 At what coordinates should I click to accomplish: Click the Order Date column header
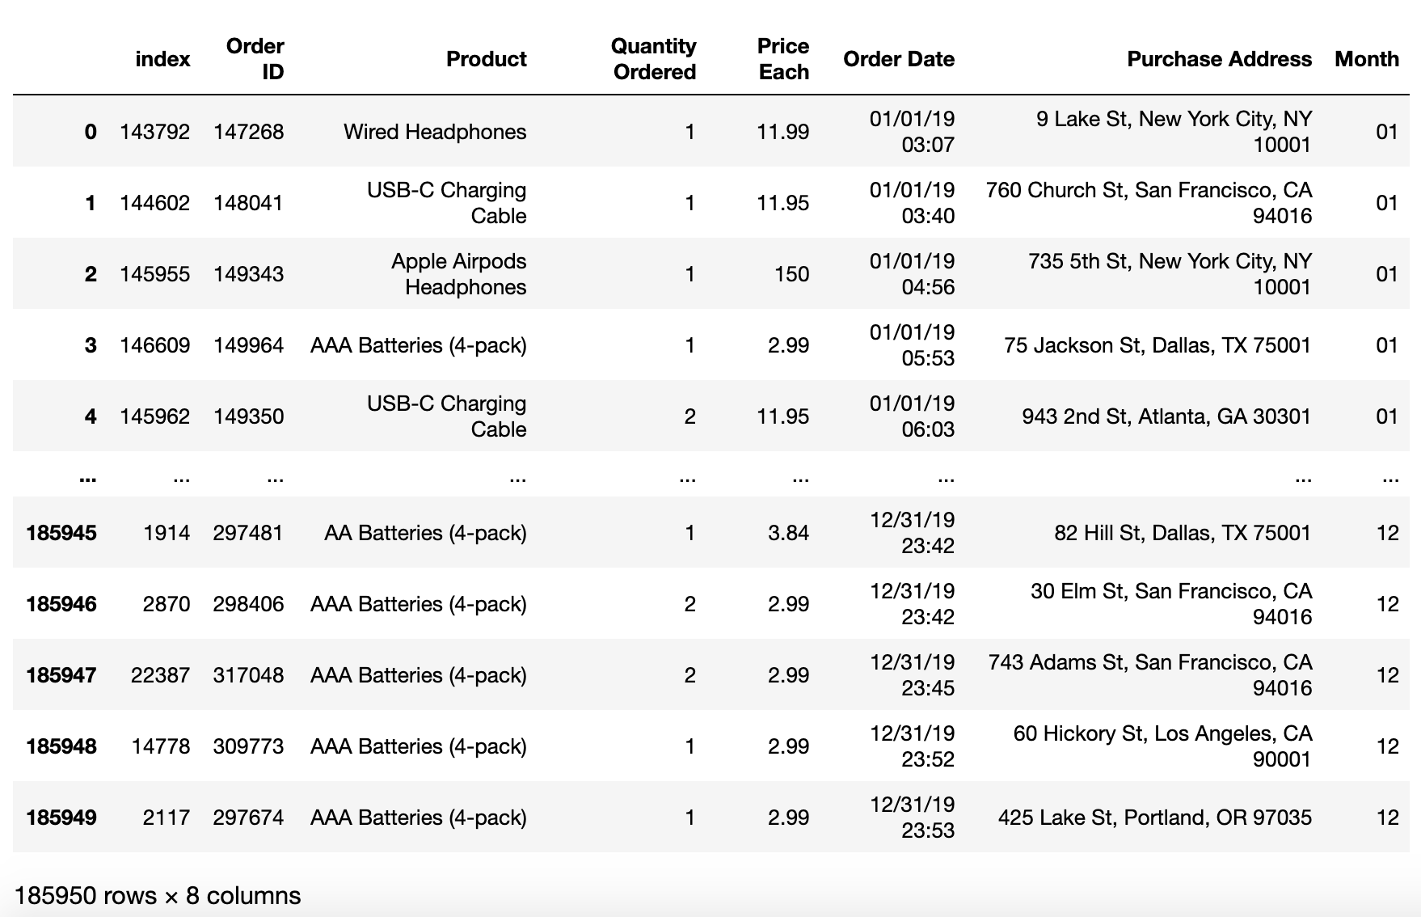tap(898, 59)
